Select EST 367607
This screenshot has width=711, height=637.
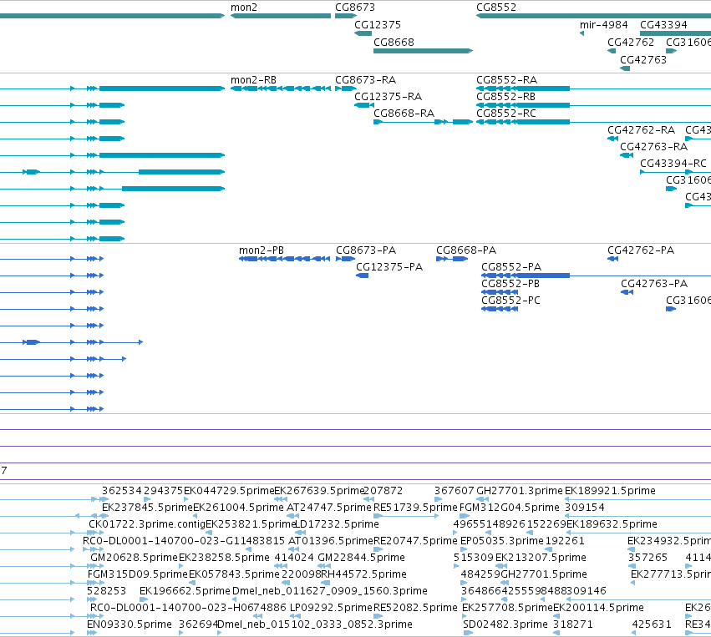coord(455,491)
